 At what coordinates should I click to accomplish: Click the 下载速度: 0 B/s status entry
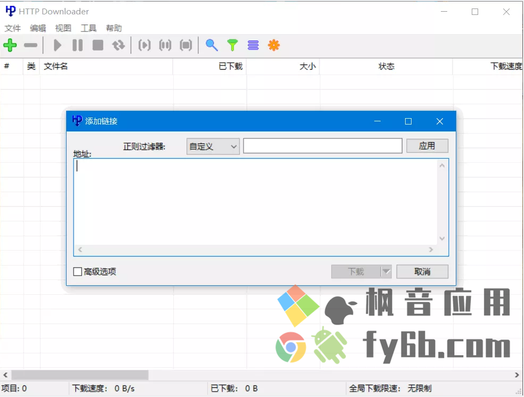(103, 388)
